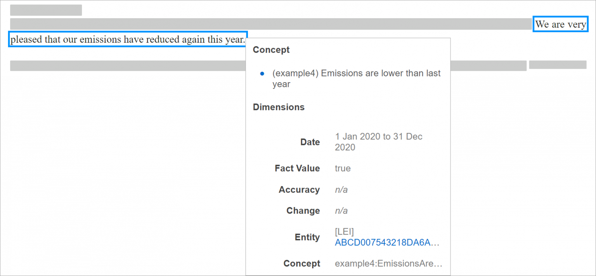Click the [LEI] scheme text
This screenshot has width=596, height=276.
[344, 232]
